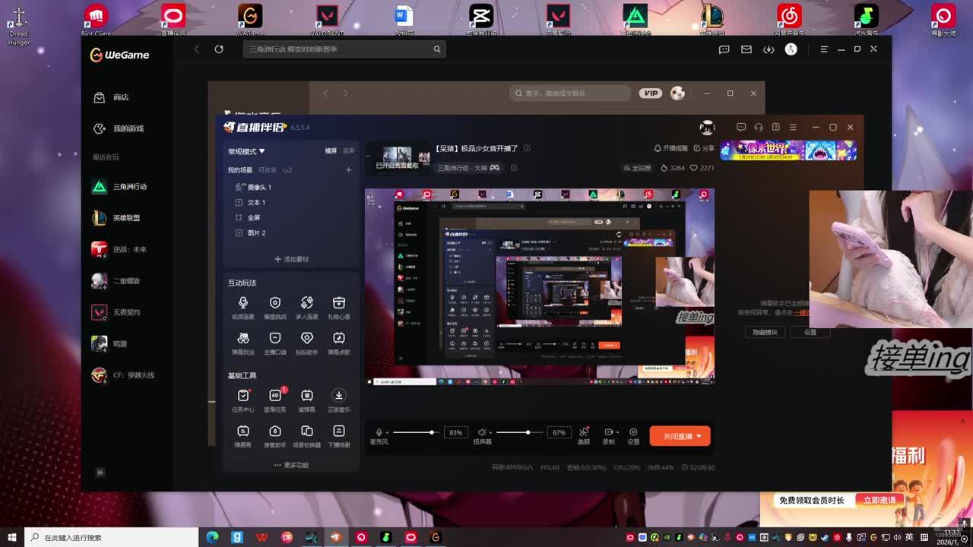Open 设置 settings beside the record button
The image size is (973, 547).
pyautogui.click(x=633, y=432)
